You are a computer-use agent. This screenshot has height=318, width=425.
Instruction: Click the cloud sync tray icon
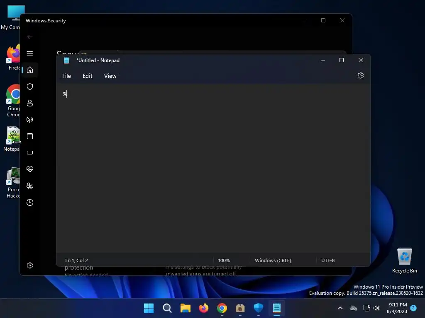point(354,308)
